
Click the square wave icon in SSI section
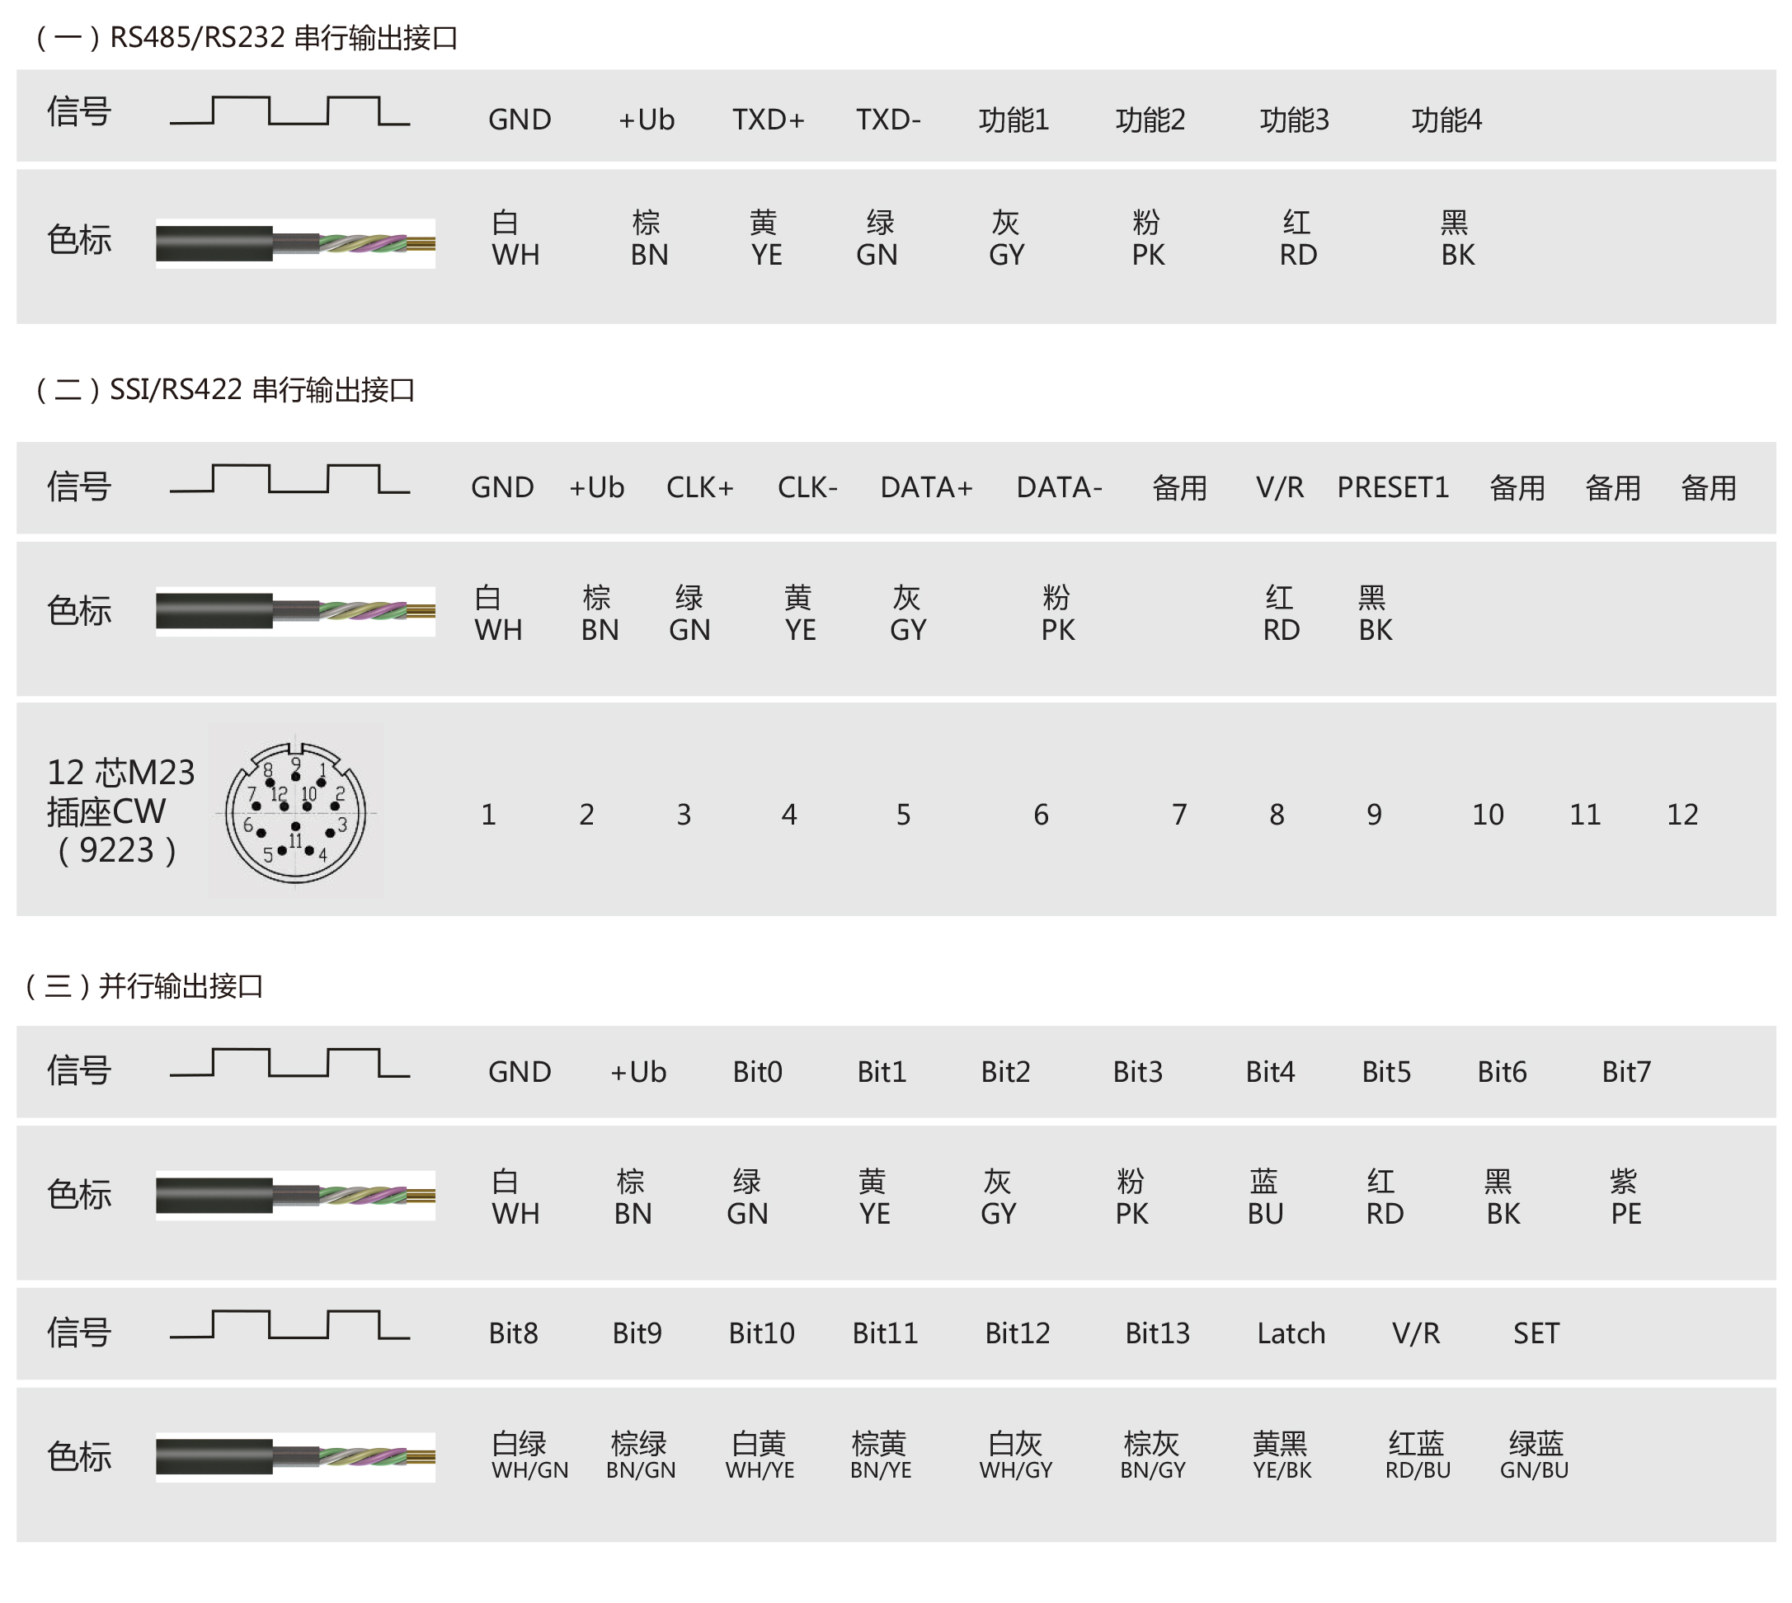pos(289,479)
